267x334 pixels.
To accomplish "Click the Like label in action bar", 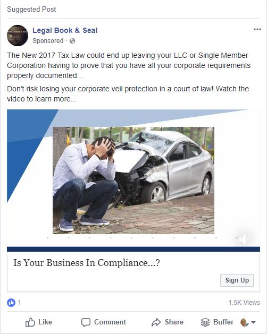I will click(45, 322).
